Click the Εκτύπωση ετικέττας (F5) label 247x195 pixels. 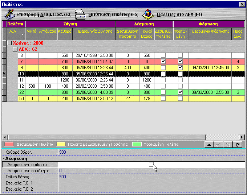point(113,14)
